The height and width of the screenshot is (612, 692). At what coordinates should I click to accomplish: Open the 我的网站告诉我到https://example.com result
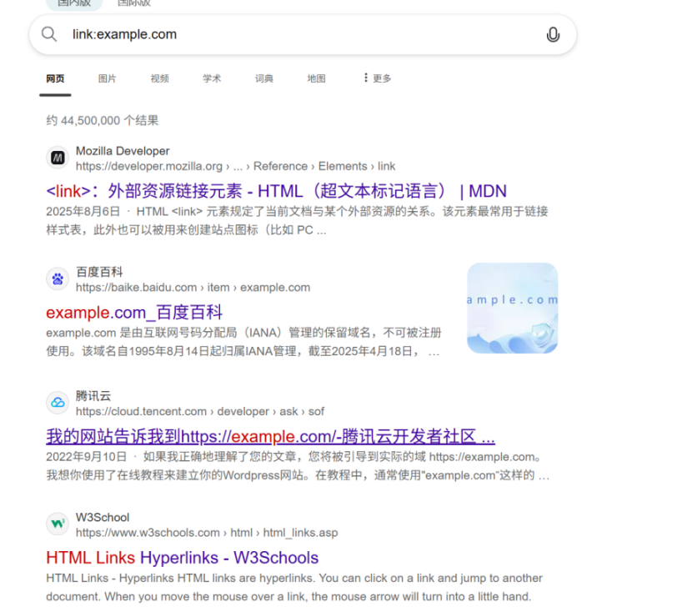(x=270, y=436)
